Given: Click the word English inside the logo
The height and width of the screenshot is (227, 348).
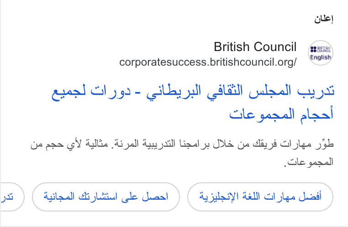Looking at the screenshot, I should click(x=321, y=57).
